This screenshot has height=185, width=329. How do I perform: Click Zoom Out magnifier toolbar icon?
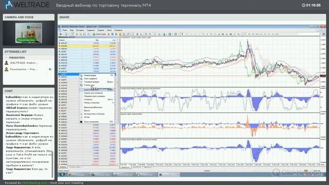coord(150,34)
